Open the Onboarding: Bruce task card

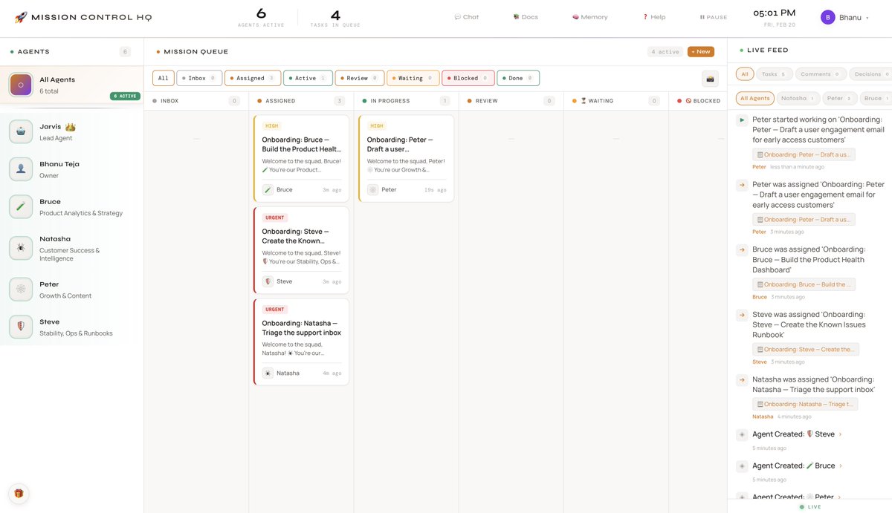pyautogui.click(x=301, y=158)
